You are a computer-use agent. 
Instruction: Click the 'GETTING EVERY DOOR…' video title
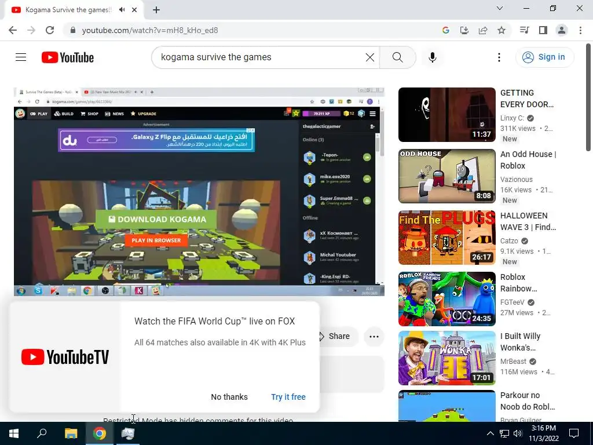tap(527, 99)
